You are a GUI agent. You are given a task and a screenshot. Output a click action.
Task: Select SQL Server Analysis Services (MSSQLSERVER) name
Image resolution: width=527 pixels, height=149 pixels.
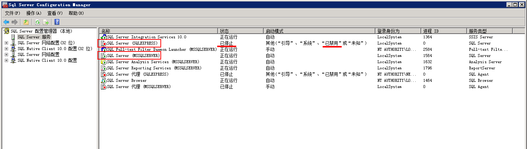[153, 62]
